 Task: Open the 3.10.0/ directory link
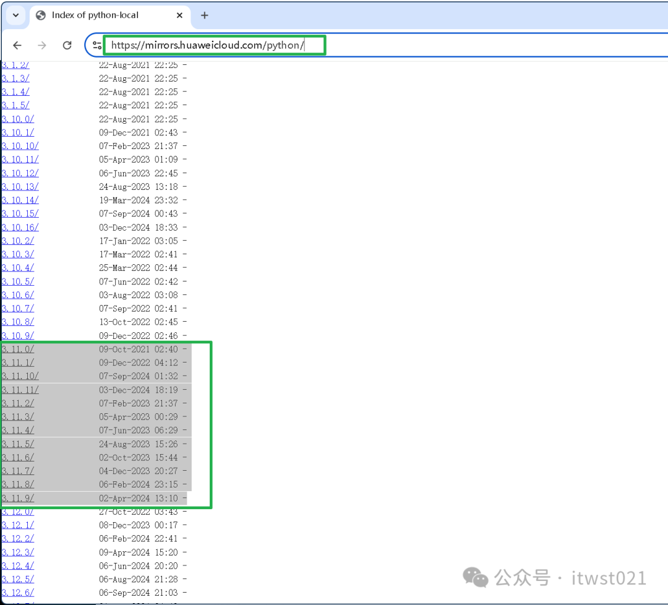[18, 119]
